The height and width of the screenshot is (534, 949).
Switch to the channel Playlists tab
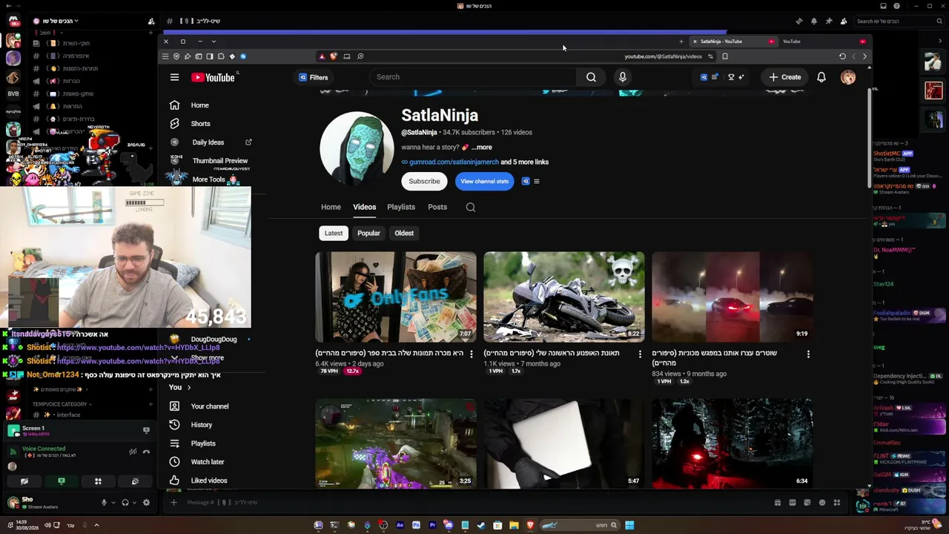401,208
